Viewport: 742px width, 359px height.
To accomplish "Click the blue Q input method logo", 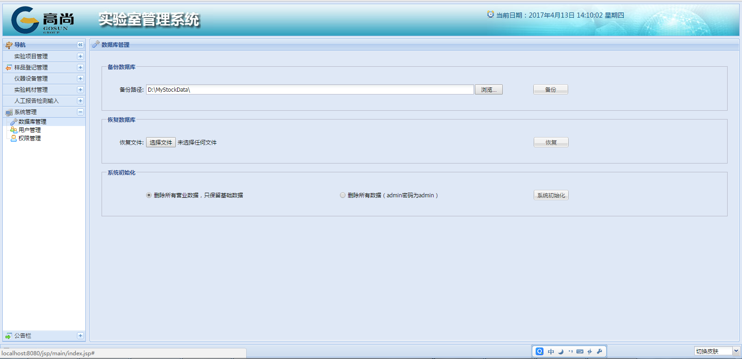I will (540, 352).
